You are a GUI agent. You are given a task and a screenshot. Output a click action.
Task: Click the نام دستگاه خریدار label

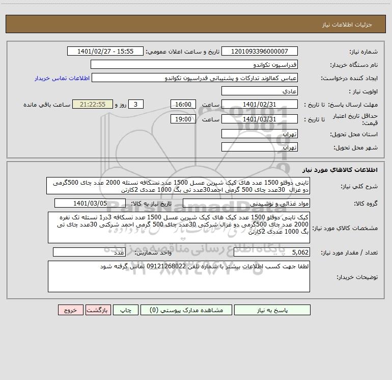[354, 65]
